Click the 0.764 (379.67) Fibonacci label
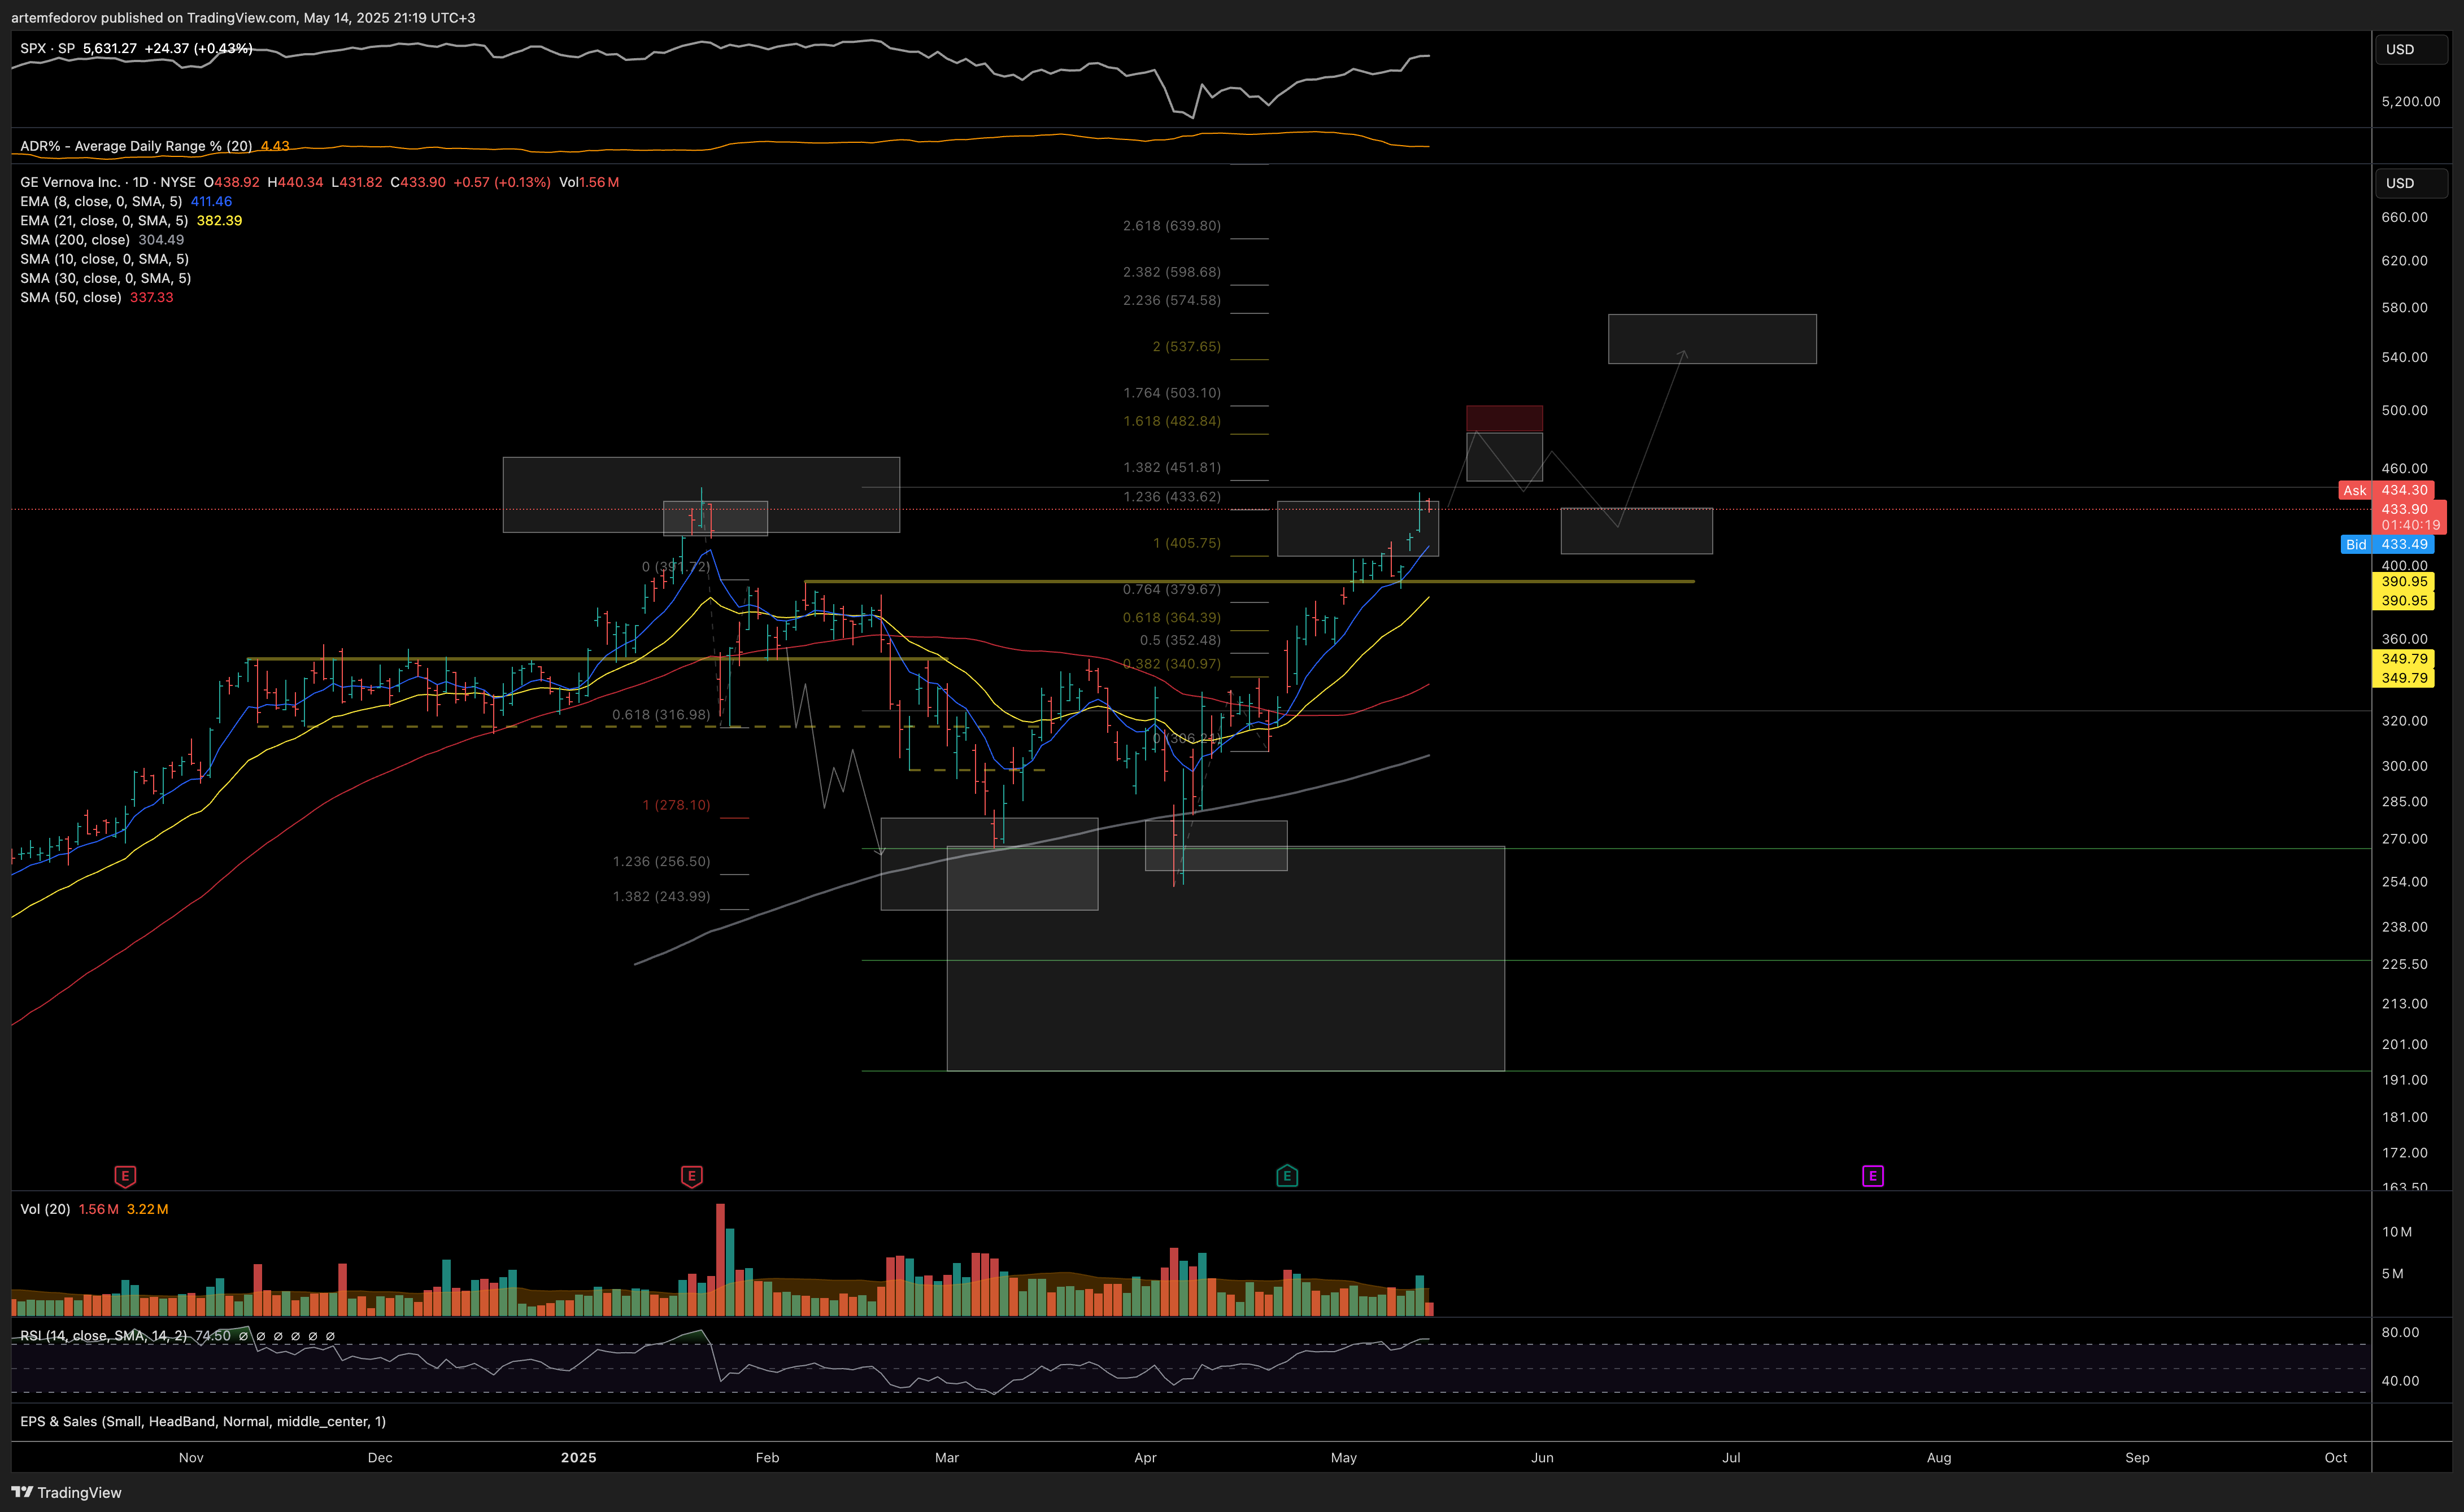 (1172, 589)
